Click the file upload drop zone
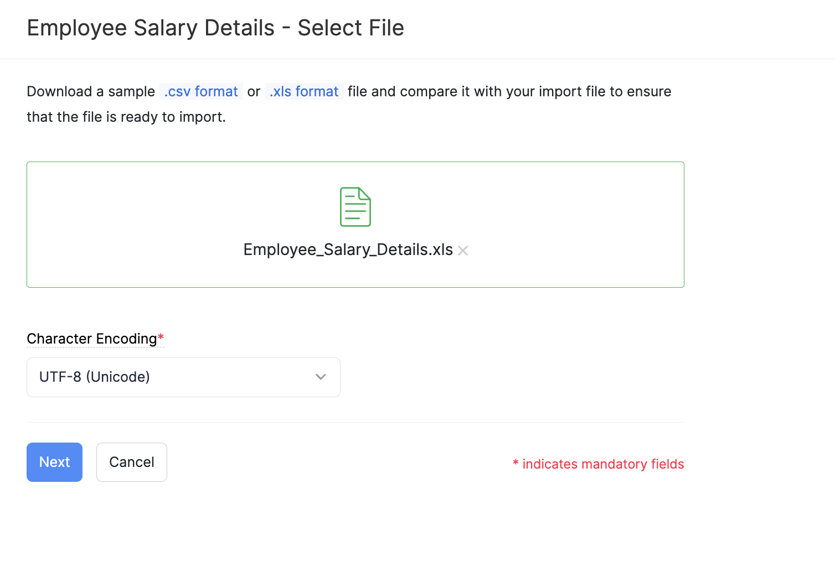The width and height of the screenshot is (835, 582). pos(355,224)
